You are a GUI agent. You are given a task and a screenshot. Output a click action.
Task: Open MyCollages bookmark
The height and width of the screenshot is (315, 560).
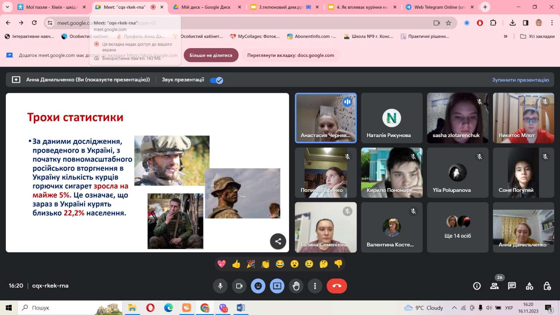point(255,36)
